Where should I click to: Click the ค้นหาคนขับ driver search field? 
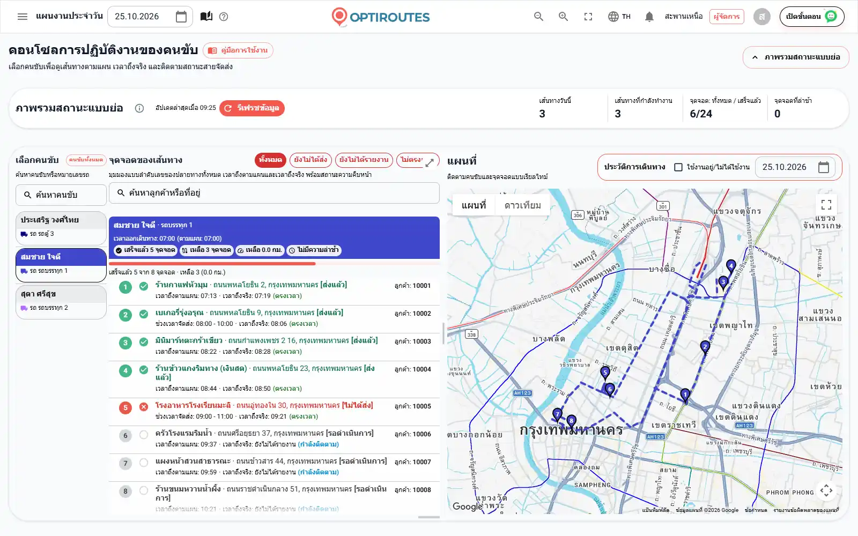point(61,195)
